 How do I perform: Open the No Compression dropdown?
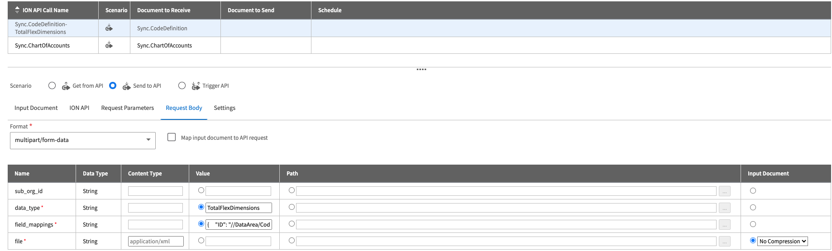click(x=783, y=242)
